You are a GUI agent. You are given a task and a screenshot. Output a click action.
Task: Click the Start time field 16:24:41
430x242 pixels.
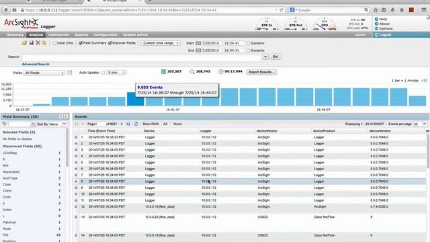click(x=233, y=43)
